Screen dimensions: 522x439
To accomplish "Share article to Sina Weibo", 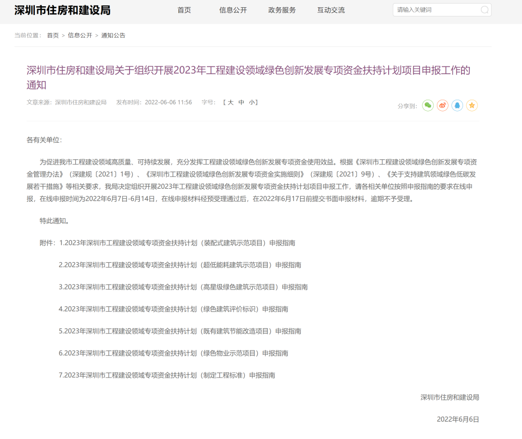I will click(443, 106).
